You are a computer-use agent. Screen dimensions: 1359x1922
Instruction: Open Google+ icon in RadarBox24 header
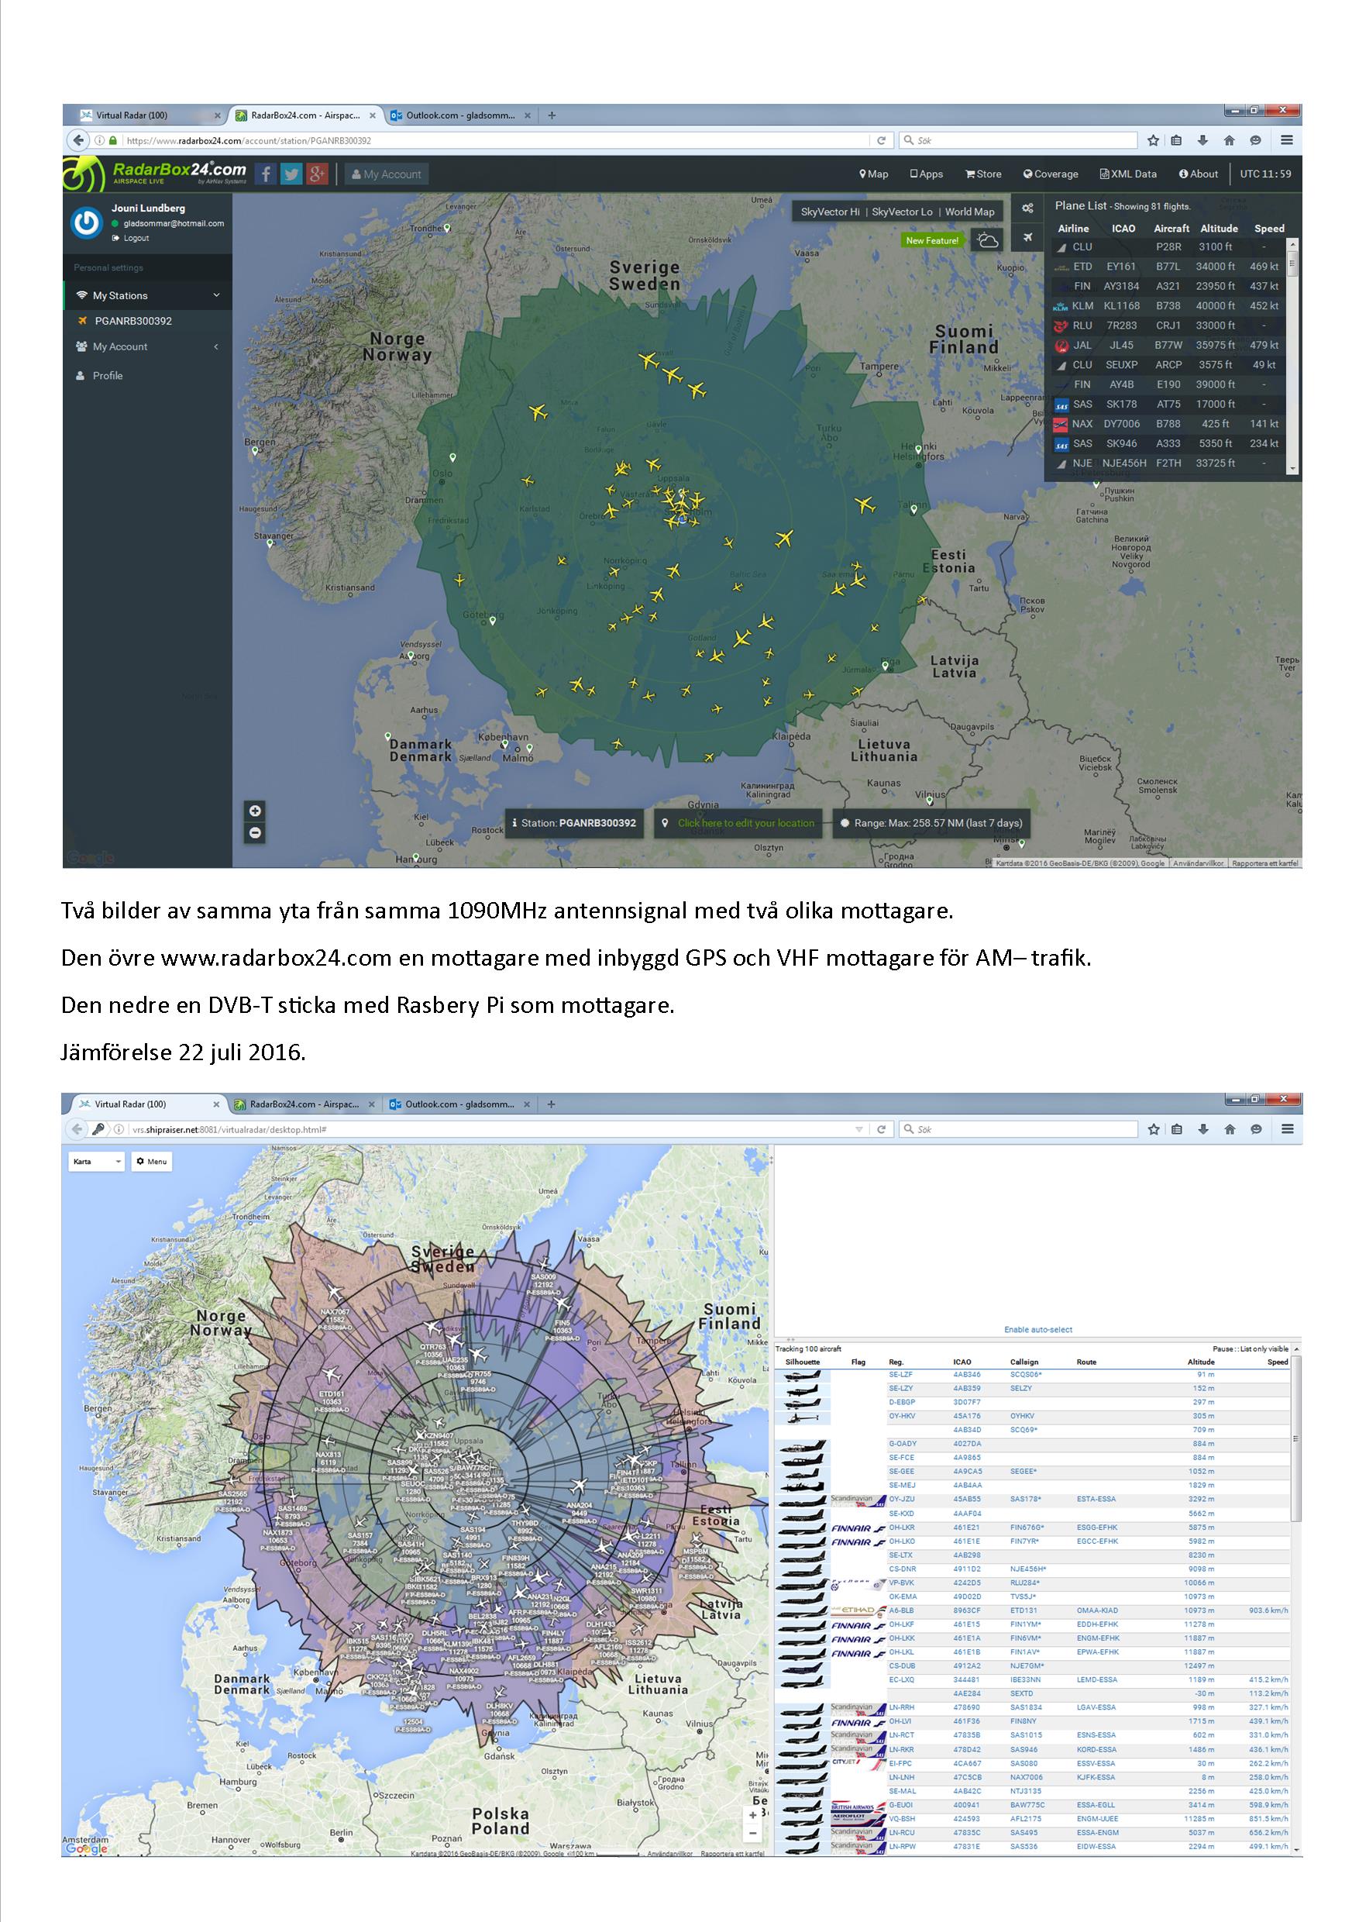coord(317,174)
